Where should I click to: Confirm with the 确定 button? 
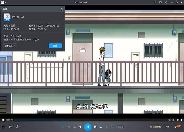tap(55, 46)
